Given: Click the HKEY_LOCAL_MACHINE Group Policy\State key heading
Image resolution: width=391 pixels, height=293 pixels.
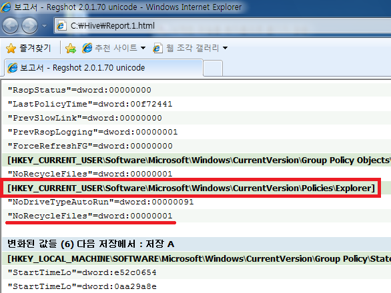Looking at the screenshot, I should point(199,258).
